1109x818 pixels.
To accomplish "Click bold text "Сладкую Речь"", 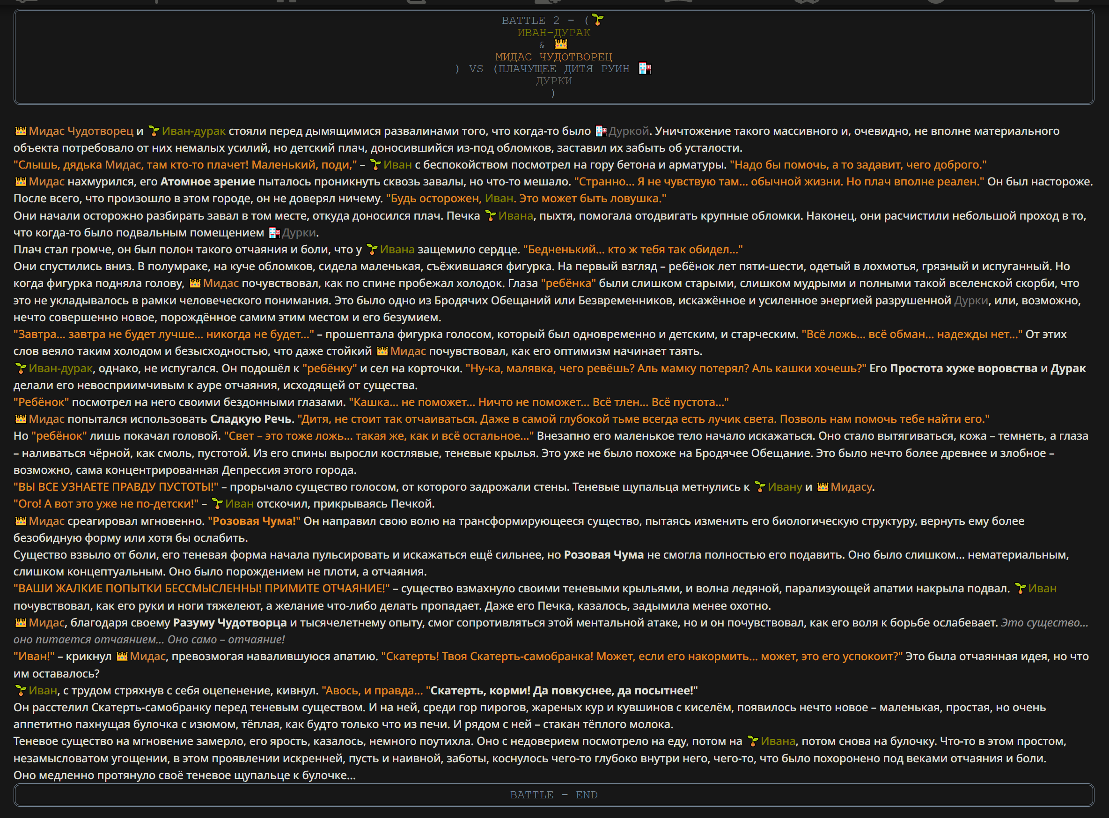I will [x=250, y=419].
